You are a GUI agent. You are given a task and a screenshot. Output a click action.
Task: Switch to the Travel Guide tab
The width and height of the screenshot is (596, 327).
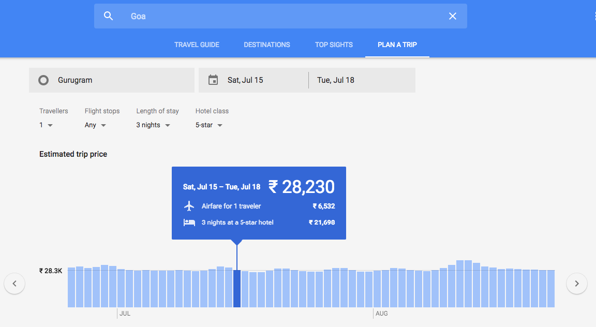point(197,44)
